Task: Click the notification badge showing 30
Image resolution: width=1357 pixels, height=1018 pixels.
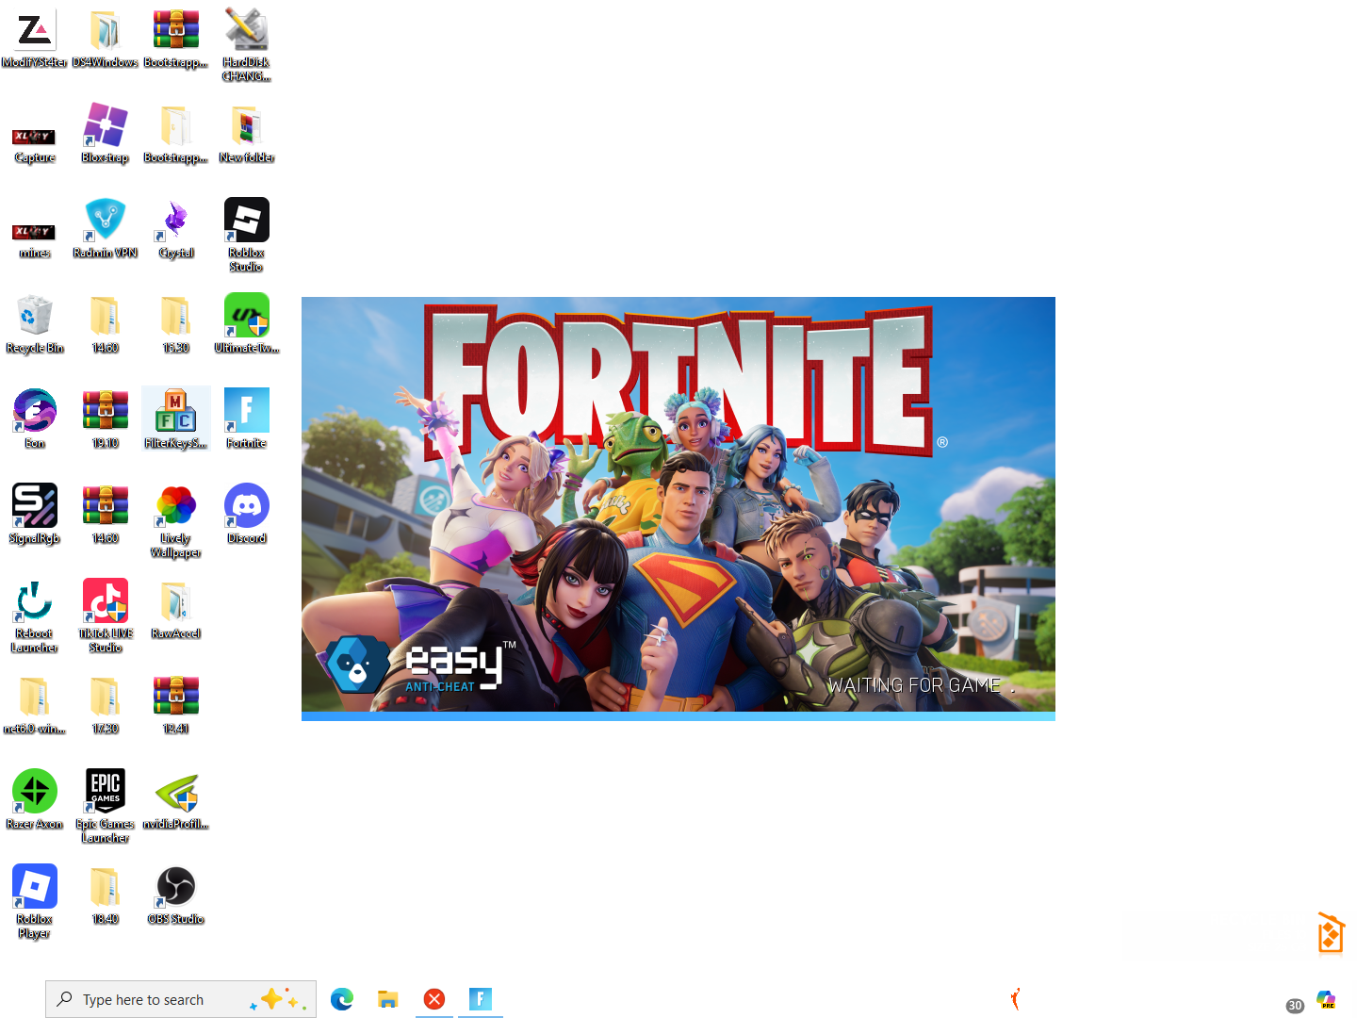Action: pos(1296,1006)
